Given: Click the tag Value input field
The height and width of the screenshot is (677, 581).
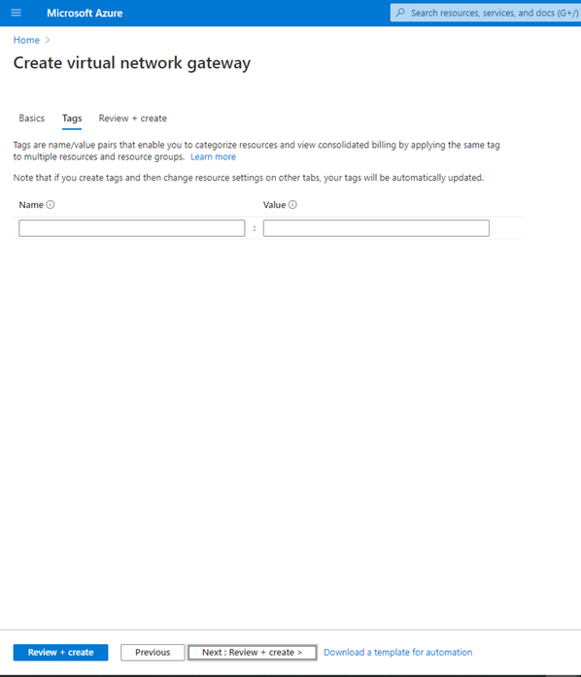Looking at the screenshot, I should tap(376, 228).
